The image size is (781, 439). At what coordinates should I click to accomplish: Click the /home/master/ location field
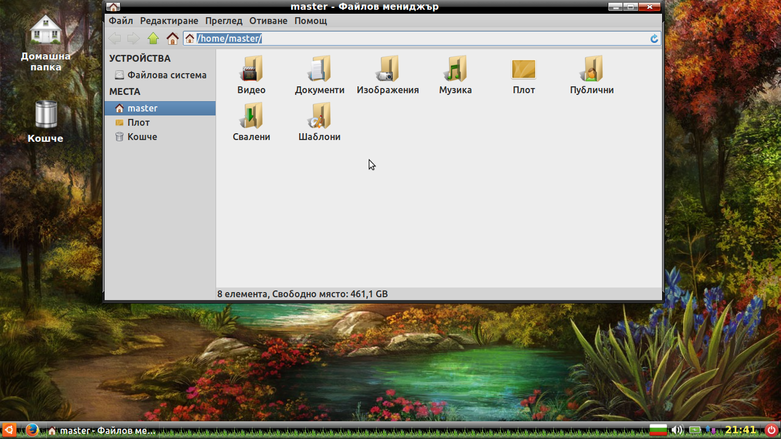422,38
